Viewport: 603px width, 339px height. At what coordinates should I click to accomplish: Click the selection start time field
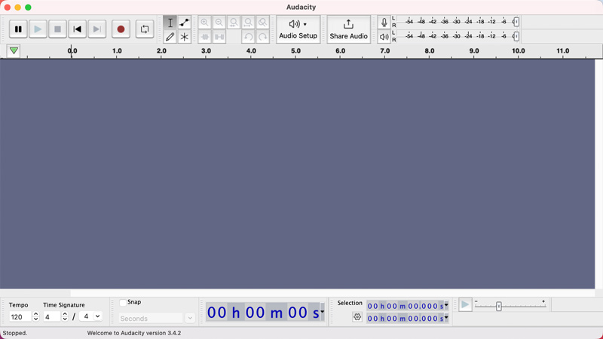(406, 306)
